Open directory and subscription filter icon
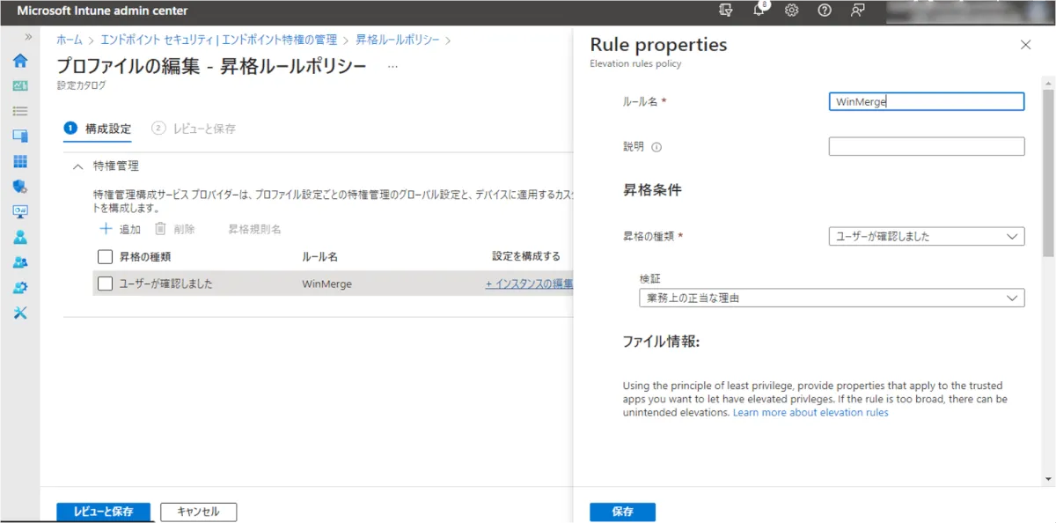Image resolution: width=1056 pixels, height=523 pixels. [x=726, y=11]
